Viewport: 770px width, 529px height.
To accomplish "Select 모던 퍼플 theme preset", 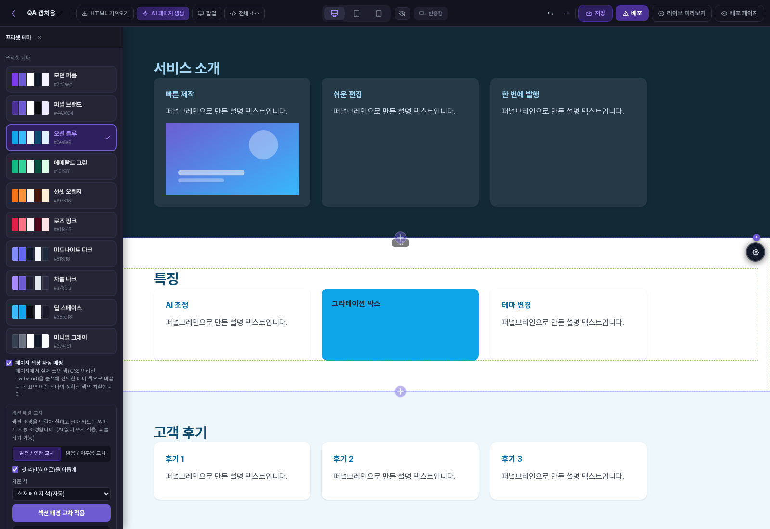I will pos(62,79).
